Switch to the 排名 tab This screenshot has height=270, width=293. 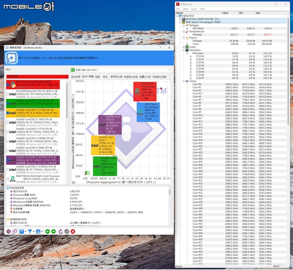pyautogui.click(x=105, y=77)
